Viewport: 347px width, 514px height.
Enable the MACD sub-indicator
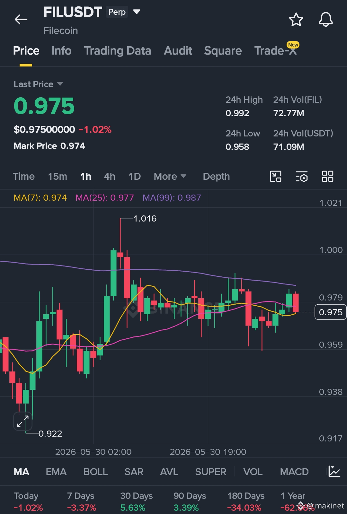point(294,472)
